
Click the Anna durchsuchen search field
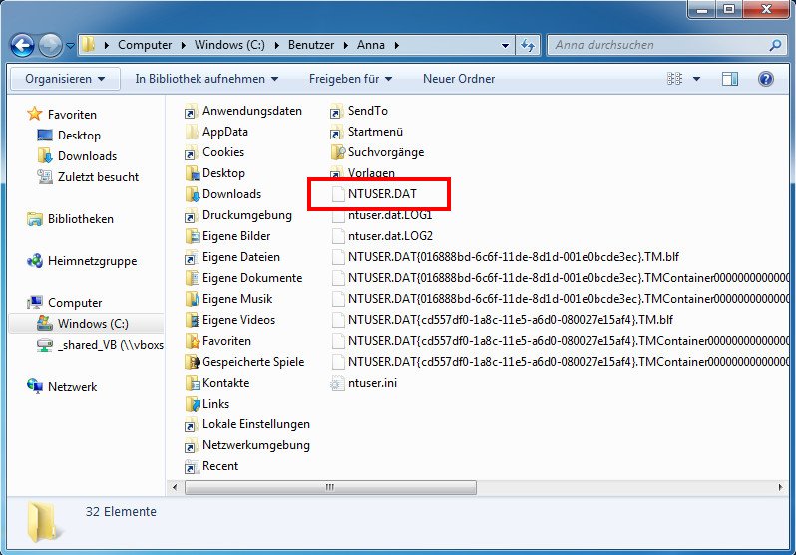658,45
